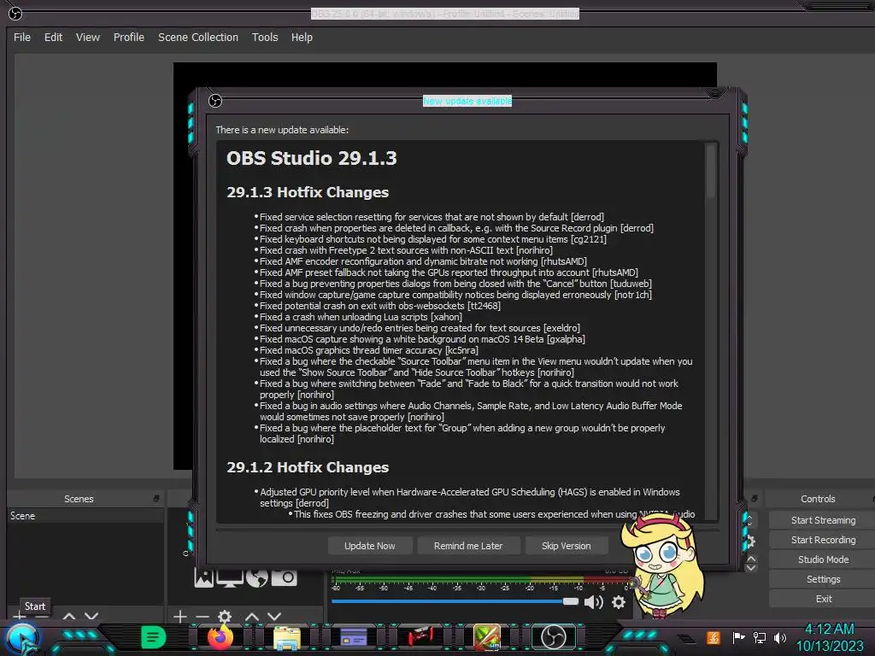This screenshot has height=656, width=875.
Task: Open File Explorer from the taskbar
Action: pos(287,637)
